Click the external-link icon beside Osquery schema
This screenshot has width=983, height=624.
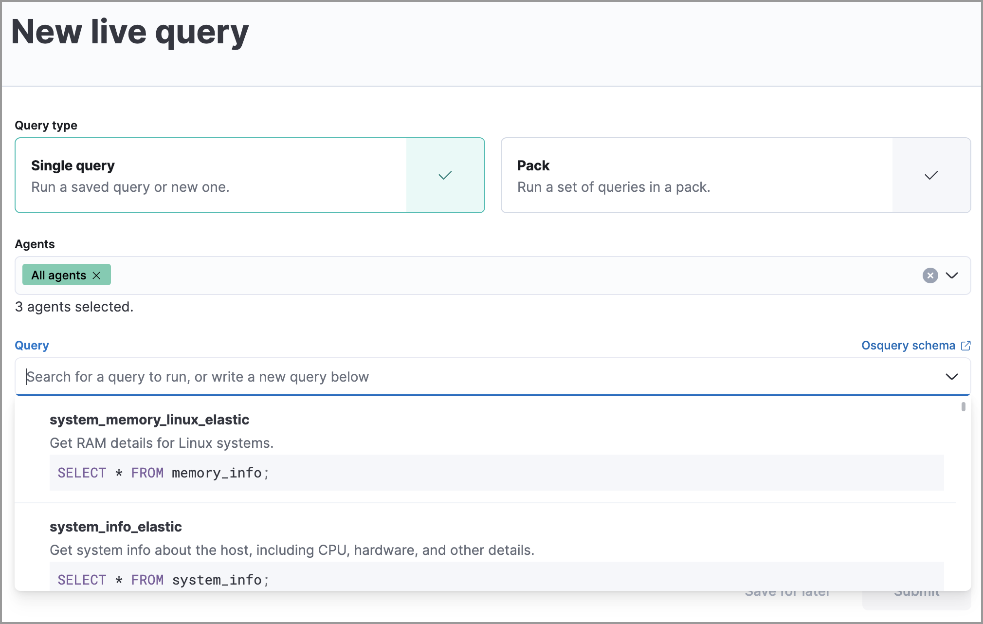965,346
